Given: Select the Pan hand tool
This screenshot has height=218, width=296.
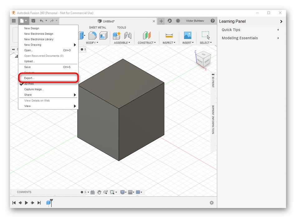Looking at the screenshot, I should tap(99, 192).
